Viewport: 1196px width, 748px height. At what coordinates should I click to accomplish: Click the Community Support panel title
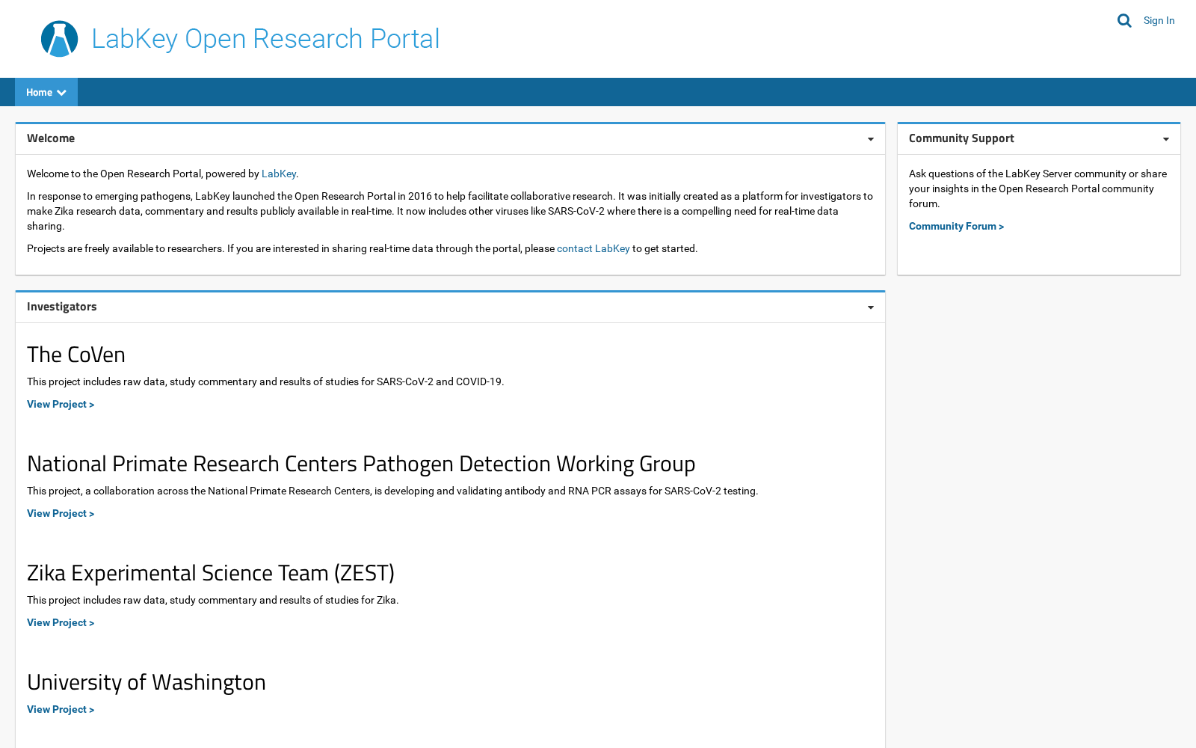[961, 138]
